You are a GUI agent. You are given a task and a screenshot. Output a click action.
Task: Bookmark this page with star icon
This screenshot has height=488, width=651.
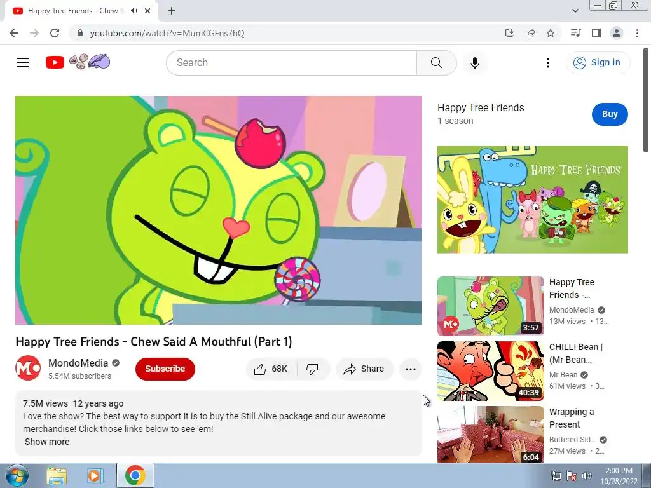coord(551,33)
